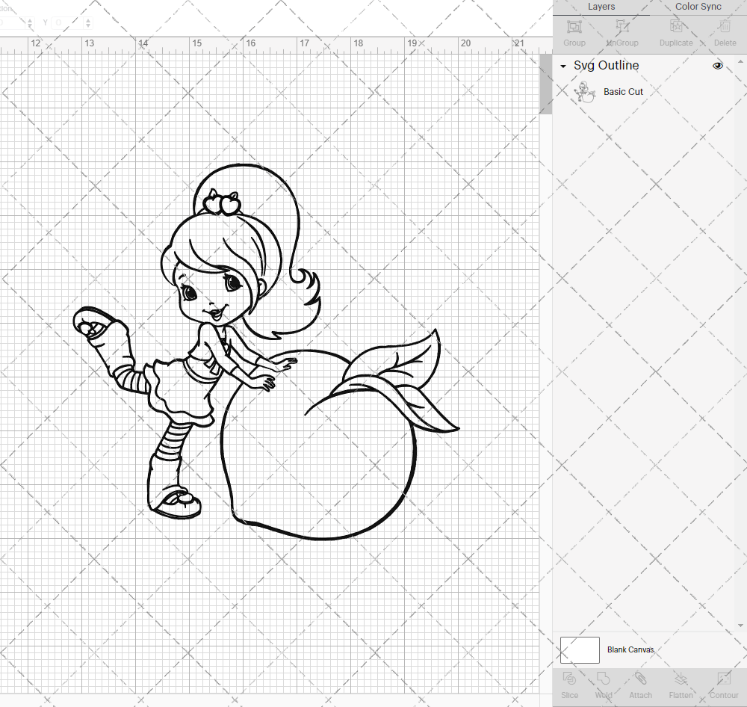Click the Attach paperclip icon
The height and width of the screenshot is (707, 747).
tap(640, 679)
